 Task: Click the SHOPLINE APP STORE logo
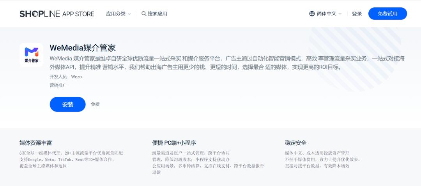click(x=57, y=14)
